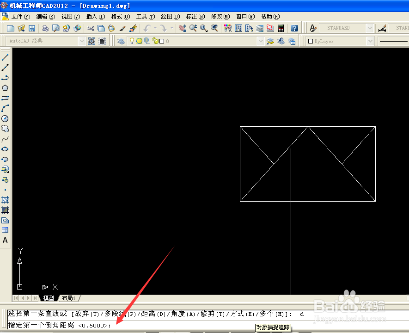Click ByLayer color swatch square
Image resolution: width=409 pixels, height=333 pixels.
click(311, 41)
